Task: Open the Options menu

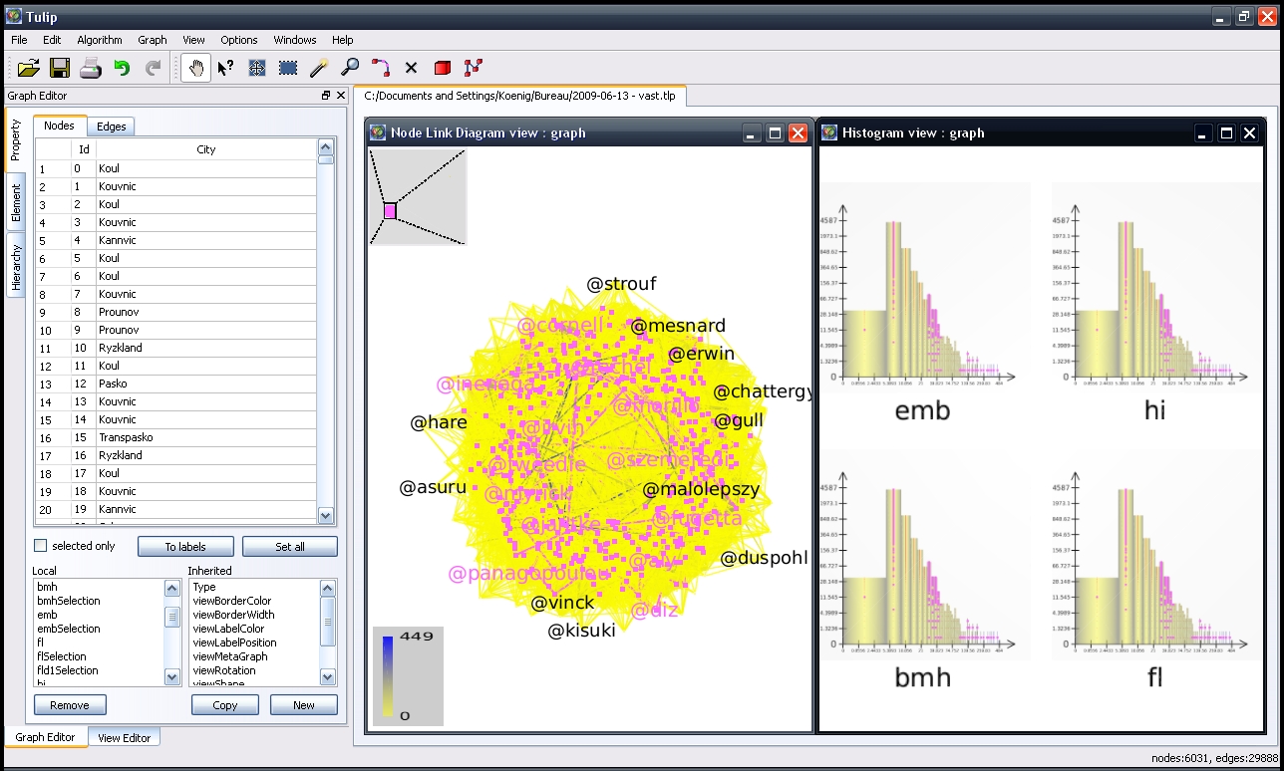Action: tap(239, 40)
